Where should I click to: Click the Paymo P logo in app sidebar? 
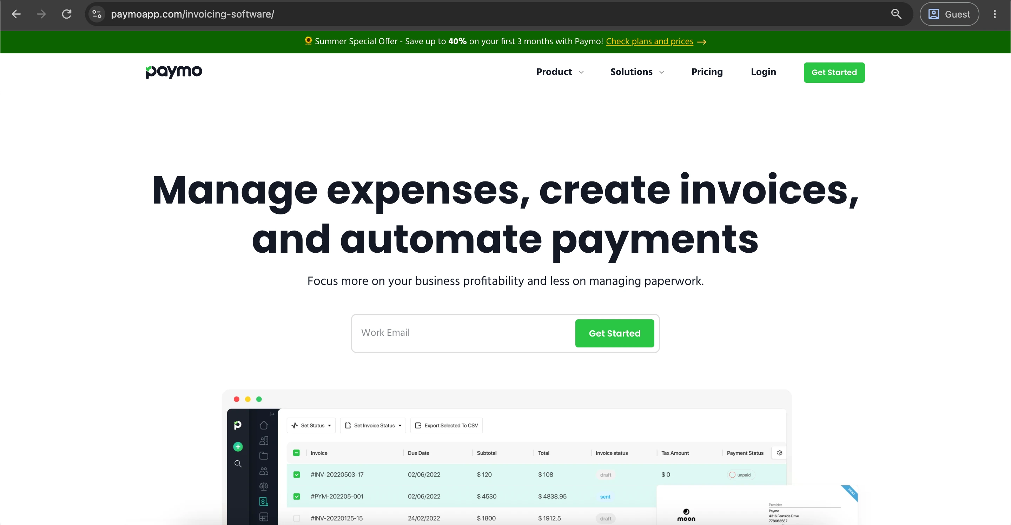(238, 425)
